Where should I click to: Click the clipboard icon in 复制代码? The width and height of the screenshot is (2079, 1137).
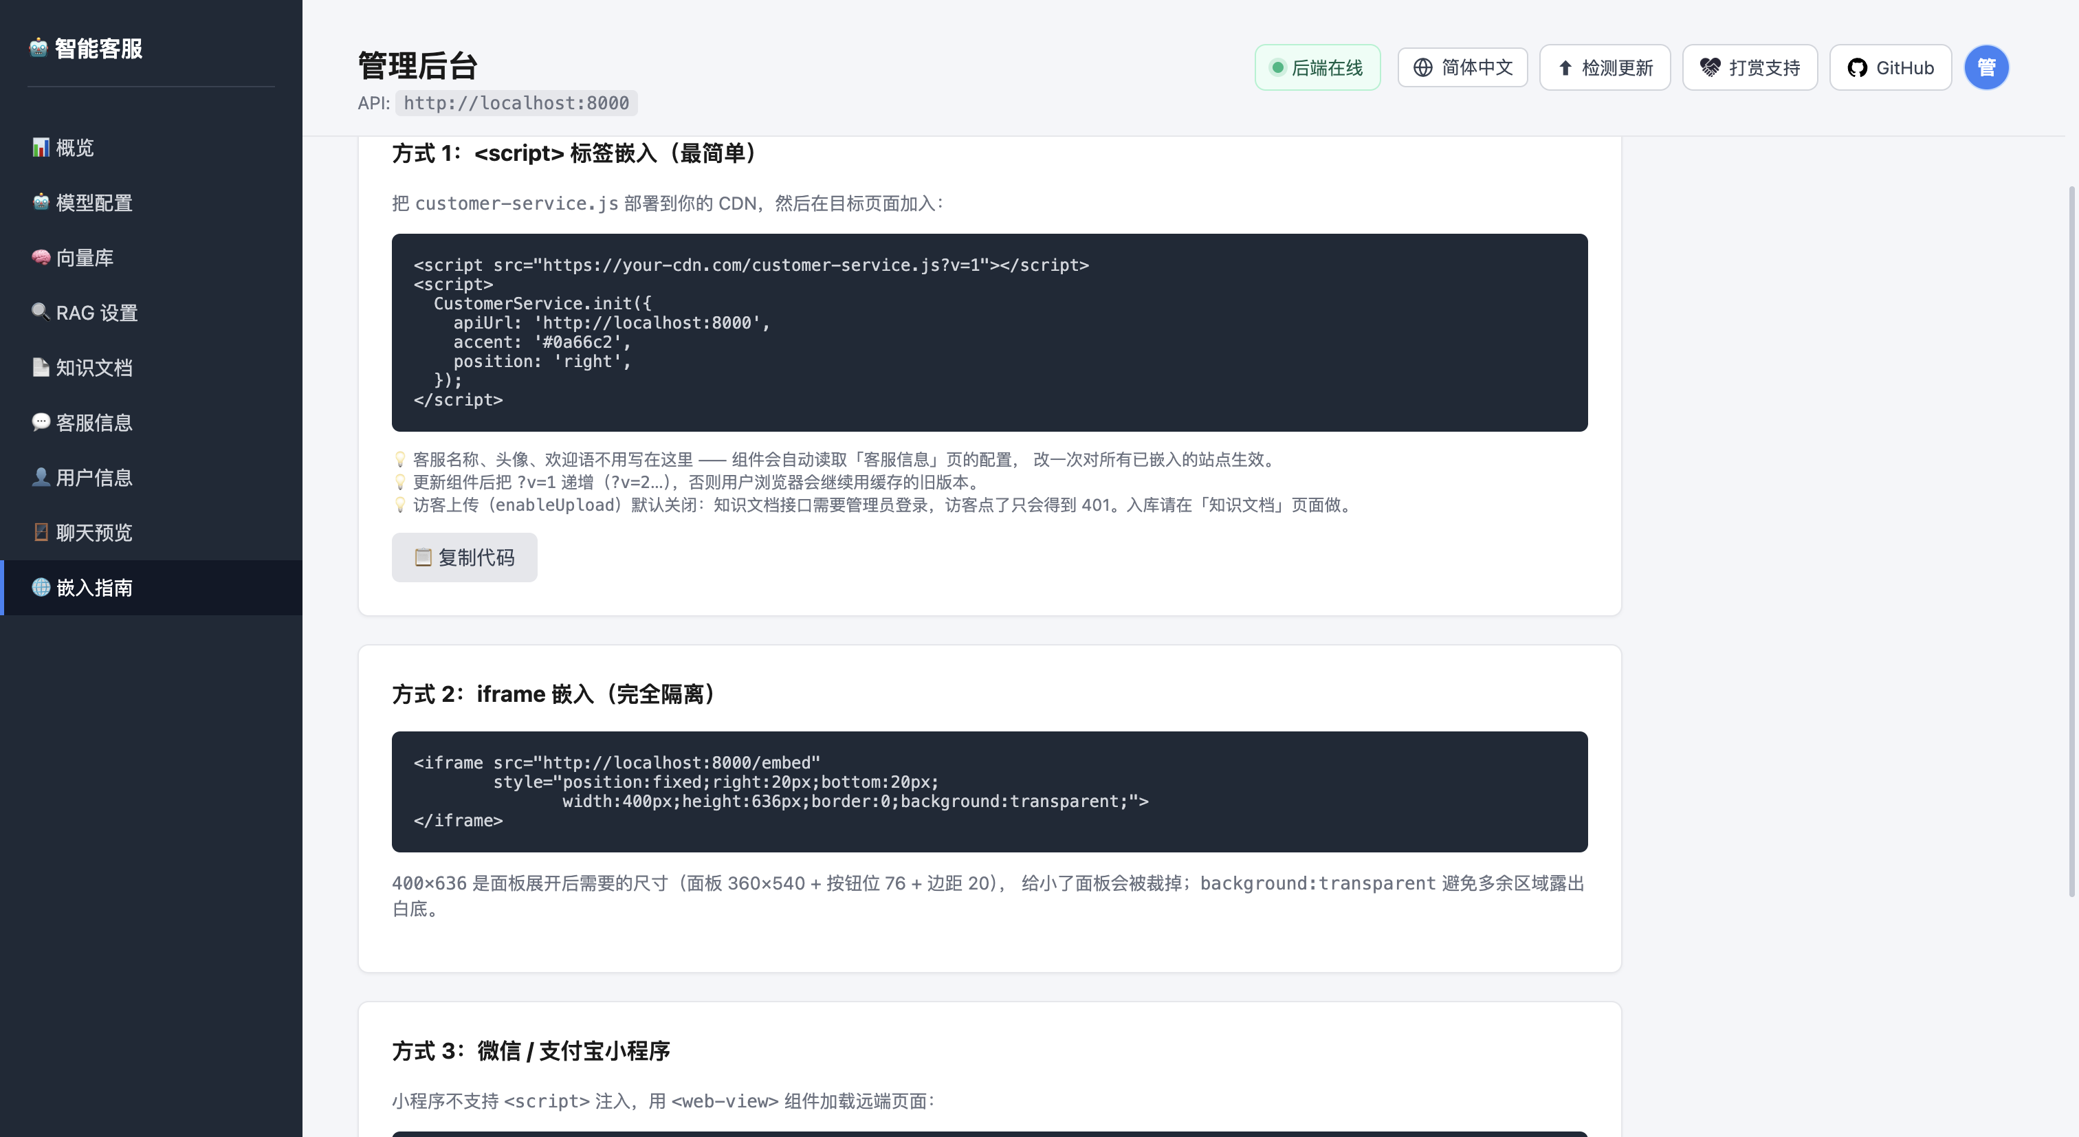click(423, 557)
